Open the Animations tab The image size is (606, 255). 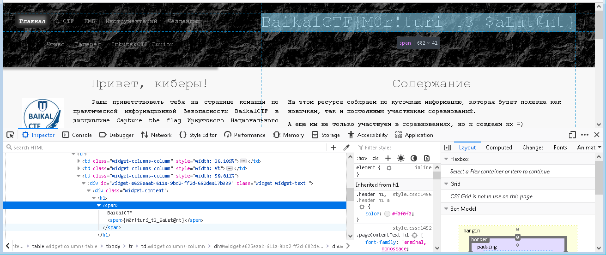586,148
